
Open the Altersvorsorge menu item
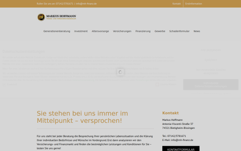[x=100, y=31]
